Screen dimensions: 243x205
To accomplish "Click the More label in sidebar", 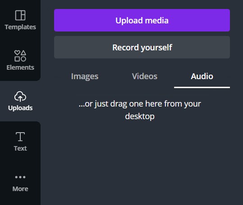I will coord(20,189).
